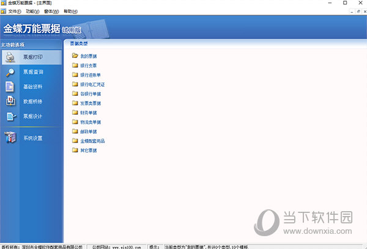367x249 pixels.
Task: Select the 票据查询 magnifier icon
Action: point(10,72)
